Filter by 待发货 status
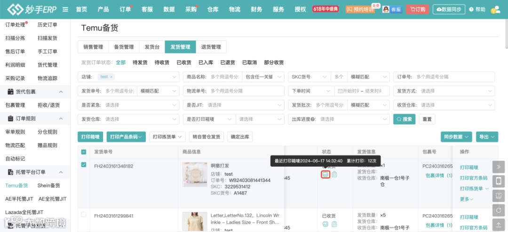 (x=140, y=62)
